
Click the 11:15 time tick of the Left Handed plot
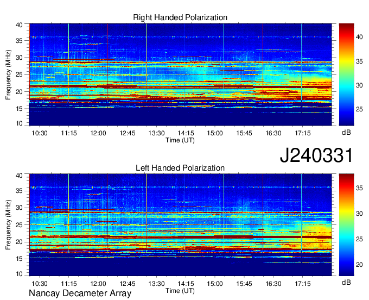[x=69, y=284]
